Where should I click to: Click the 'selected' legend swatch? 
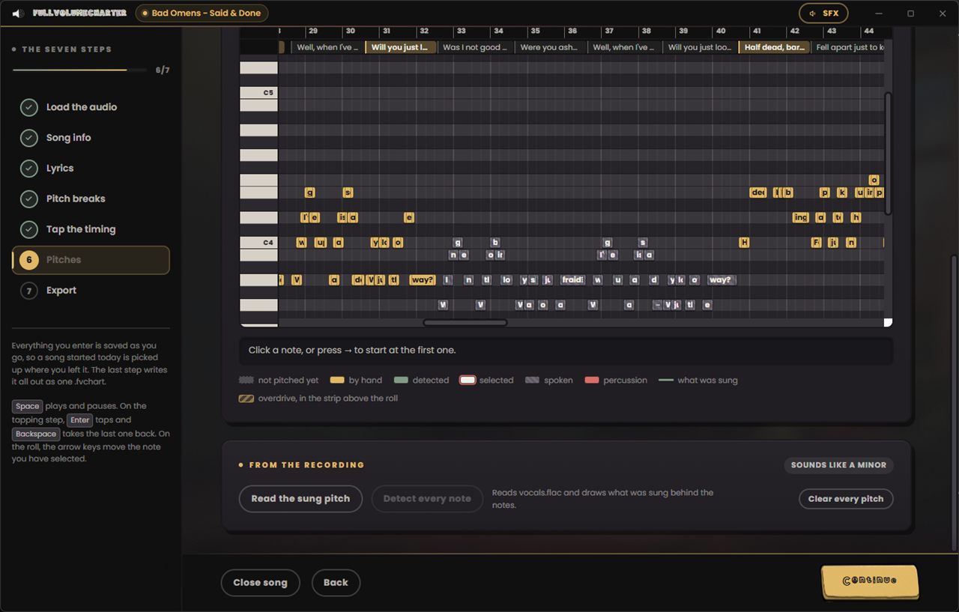click(468, 381)
